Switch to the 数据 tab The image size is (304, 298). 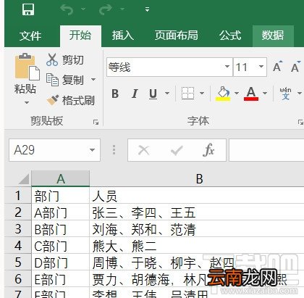273,36
